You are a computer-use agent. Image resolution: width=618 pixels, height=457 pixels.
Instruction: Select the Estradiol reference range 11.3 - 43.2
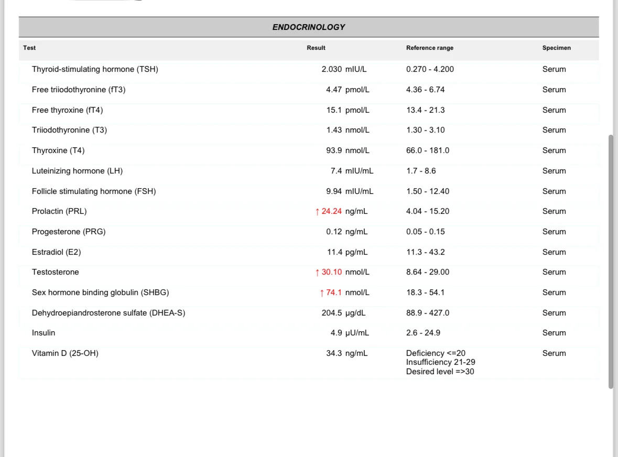[x=425, y=252]
